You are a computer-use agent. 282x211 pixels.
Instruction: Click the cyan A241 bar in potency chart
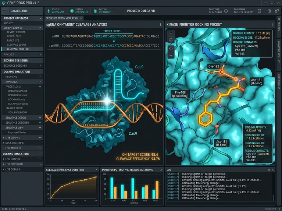(x=112, y=188)
